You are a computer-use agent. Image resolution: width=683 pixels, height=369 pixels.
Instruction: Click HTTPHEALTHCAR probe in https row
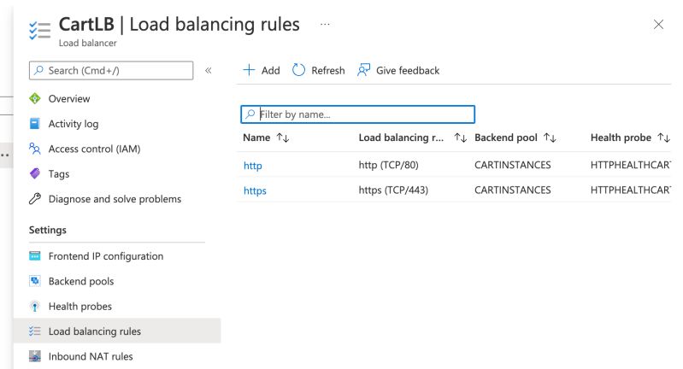click(x=631, y=190)
